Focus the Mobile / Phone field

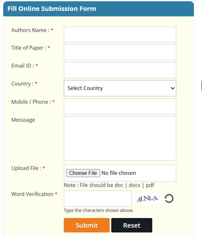coord(120,106)
